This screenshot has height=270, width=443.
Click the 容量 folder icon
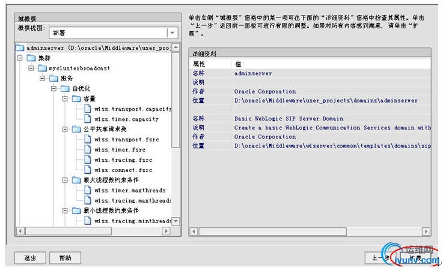[x=76, y=99]
